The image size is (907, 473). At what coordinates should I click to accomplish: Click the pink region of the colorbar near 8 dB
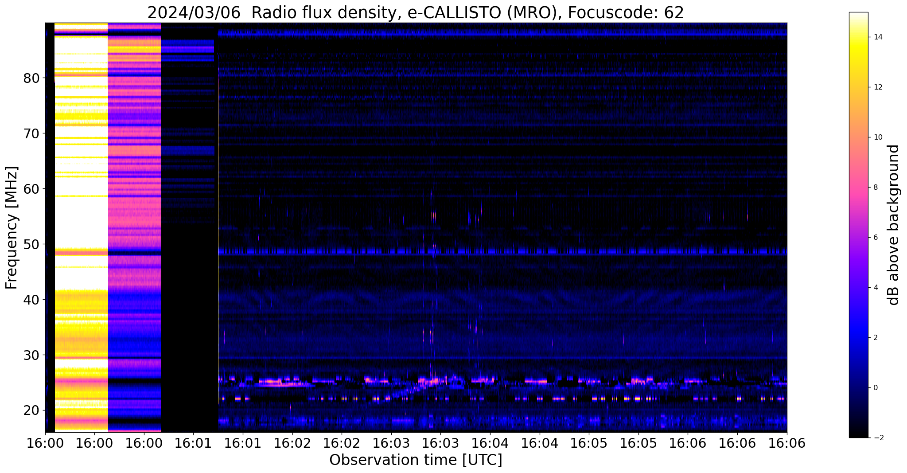[x=858, y=188]
